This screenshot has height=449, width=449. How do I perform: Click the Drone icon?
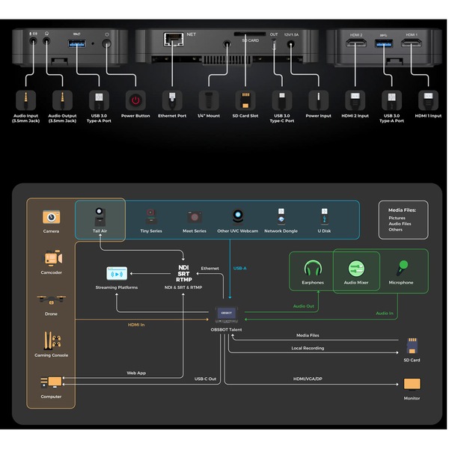point(51,300)
